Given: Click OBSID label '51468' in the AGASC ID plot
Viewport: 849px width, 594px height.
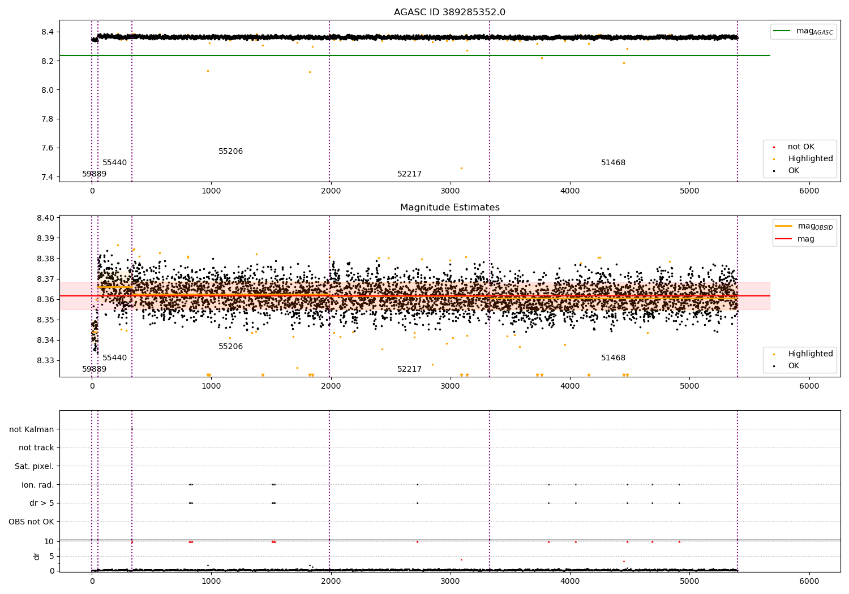Looking at the screenshot, I should [x=614, y=163].
